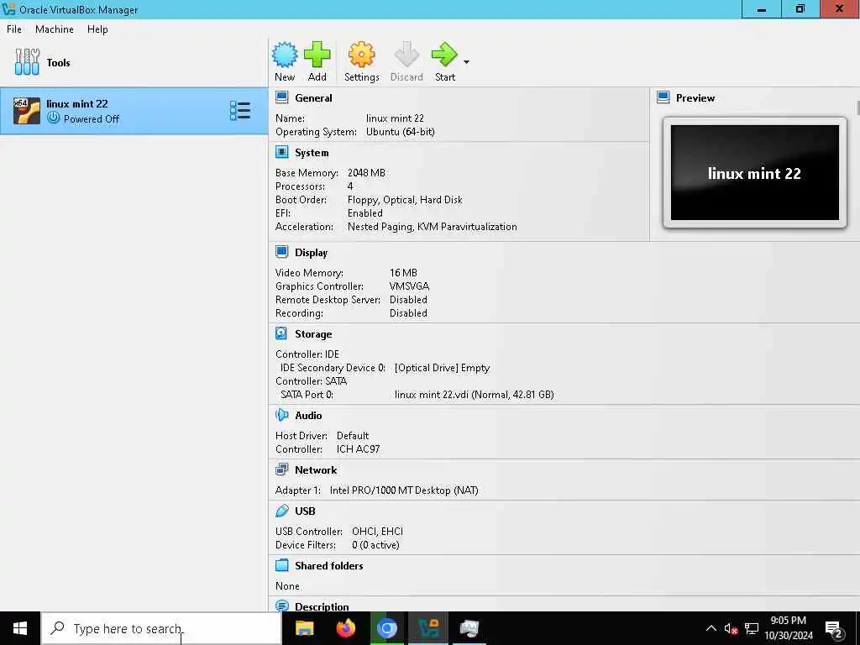The height and width of the screenshot is (645, 860).
Task: Click the 'Ubuntu (64-bit)' operating system value
Action: point(401,132)
